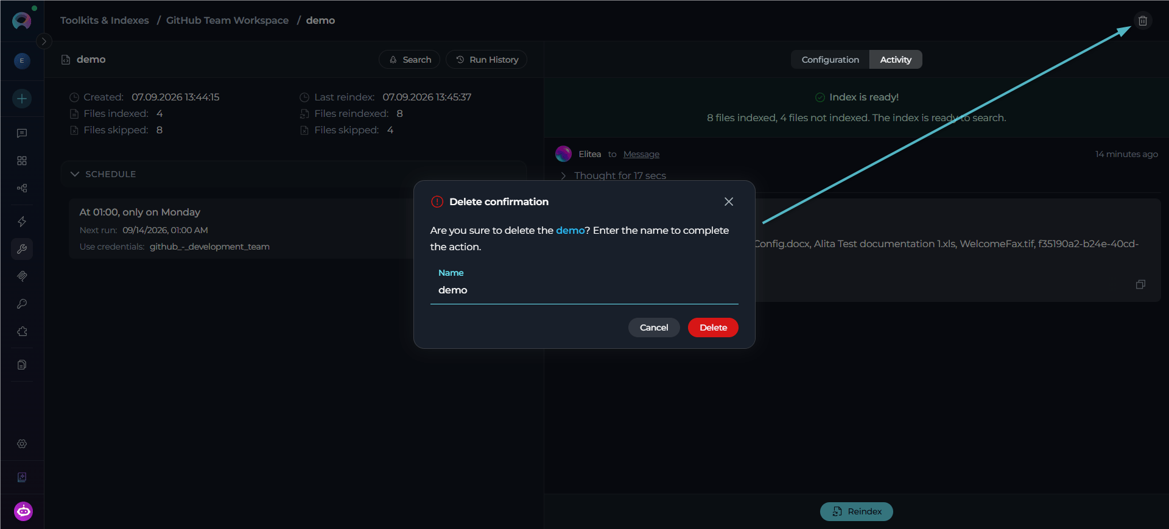Click the 'At 01:00, only on Monday' schedule

(140, 212)
